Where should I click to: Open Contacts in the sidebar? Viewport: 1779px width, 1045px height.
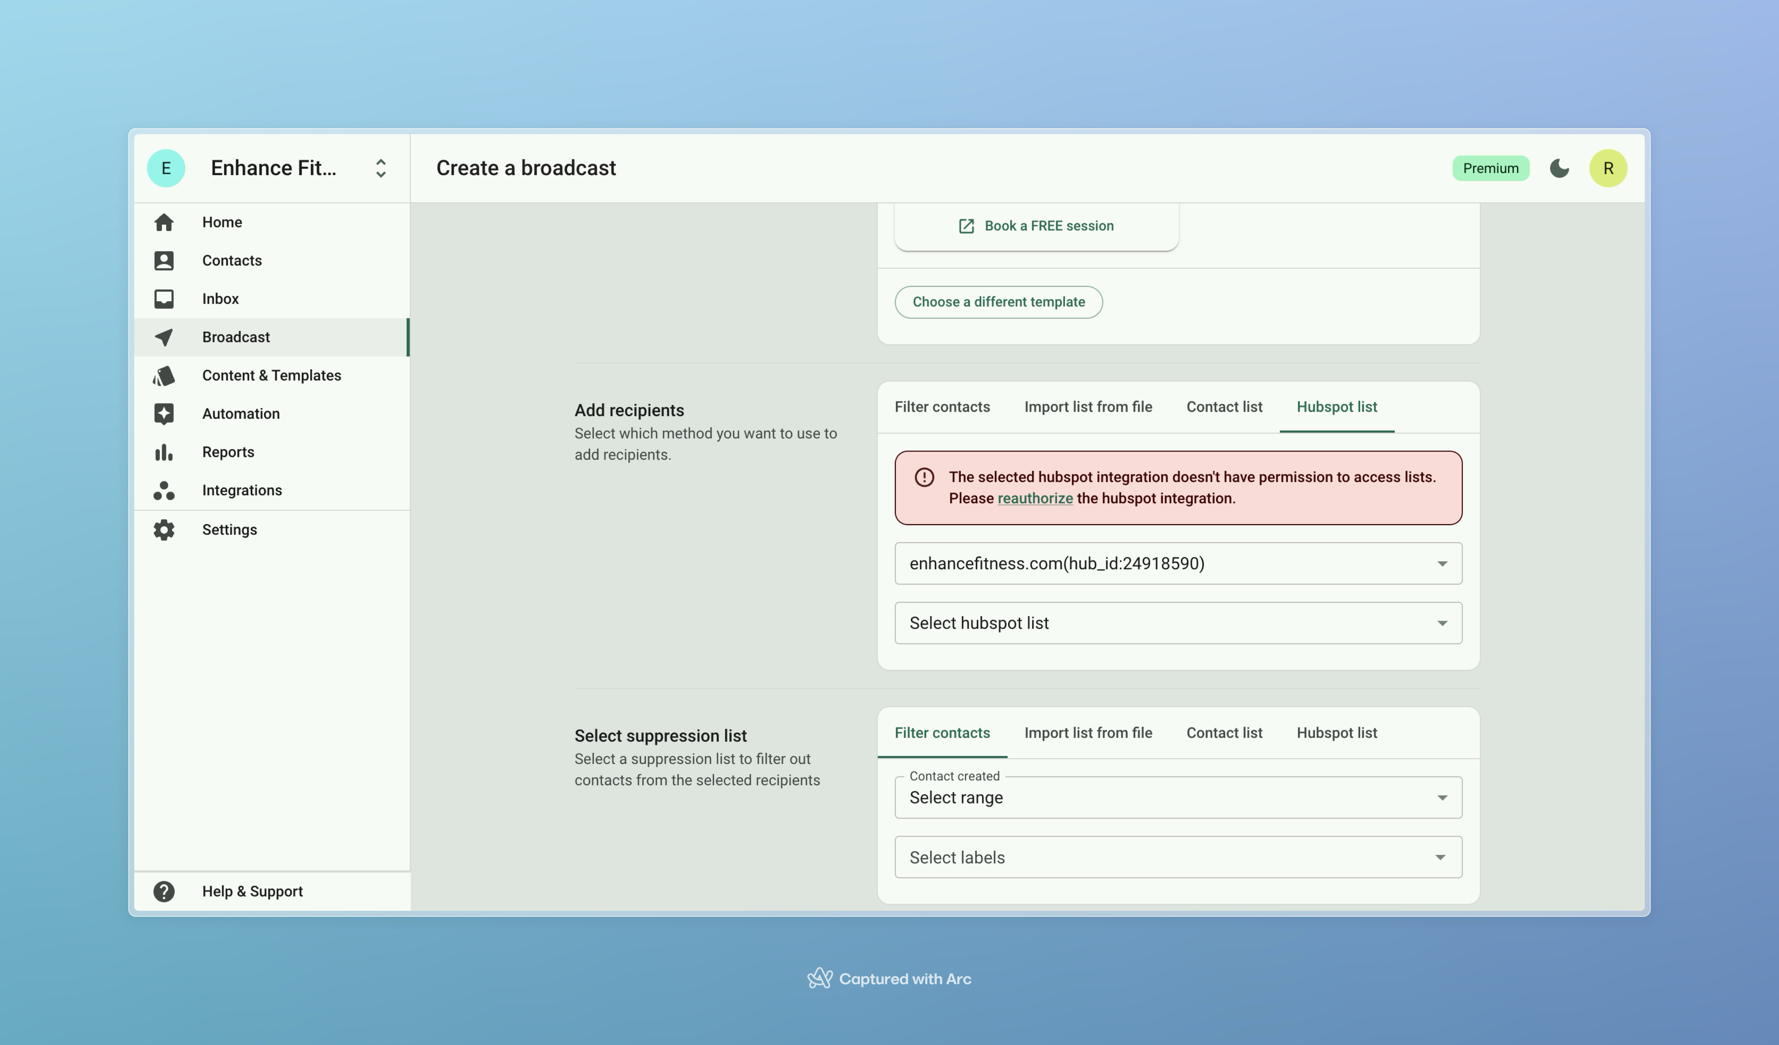point(272,260)
